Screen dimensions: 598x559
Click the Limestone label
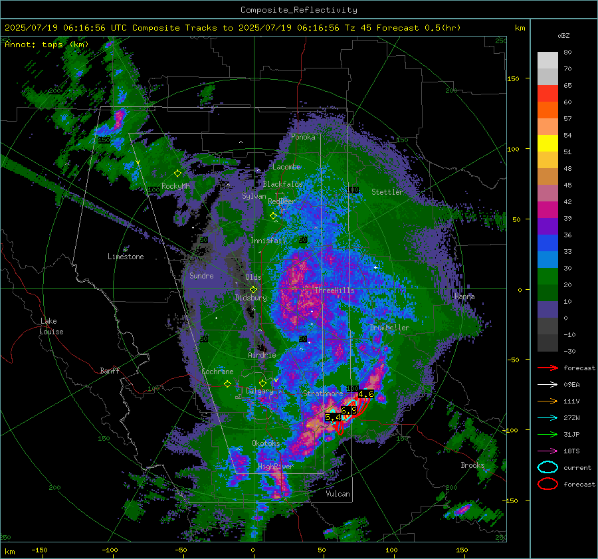(126, 257)
